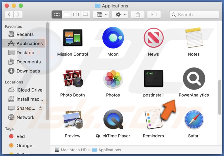Open Network in the sidebar
This screenshot has height=156, width=224.
(24, 117)
